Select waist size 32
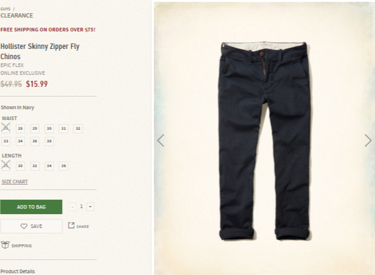Viewport: 375px width, 275px height. point(78,128)
